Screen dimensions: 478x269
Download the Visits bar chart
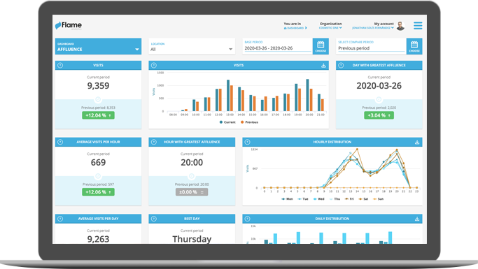coord(323,66)
